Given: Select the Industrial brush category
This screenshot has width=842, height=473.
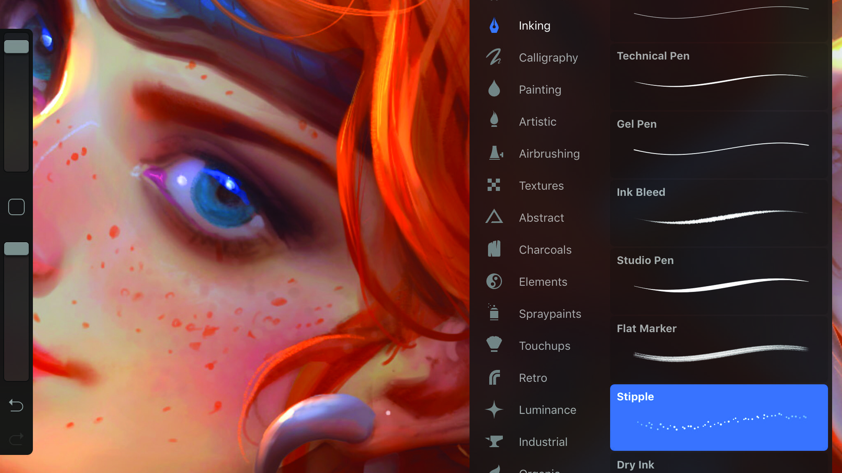Looking at the screenshot, I should [x=543, y=442].
